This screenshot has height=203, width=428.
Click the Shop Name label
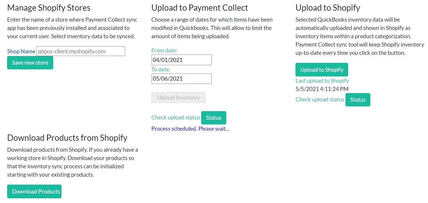pyautogui.click(x=21, y=51)
